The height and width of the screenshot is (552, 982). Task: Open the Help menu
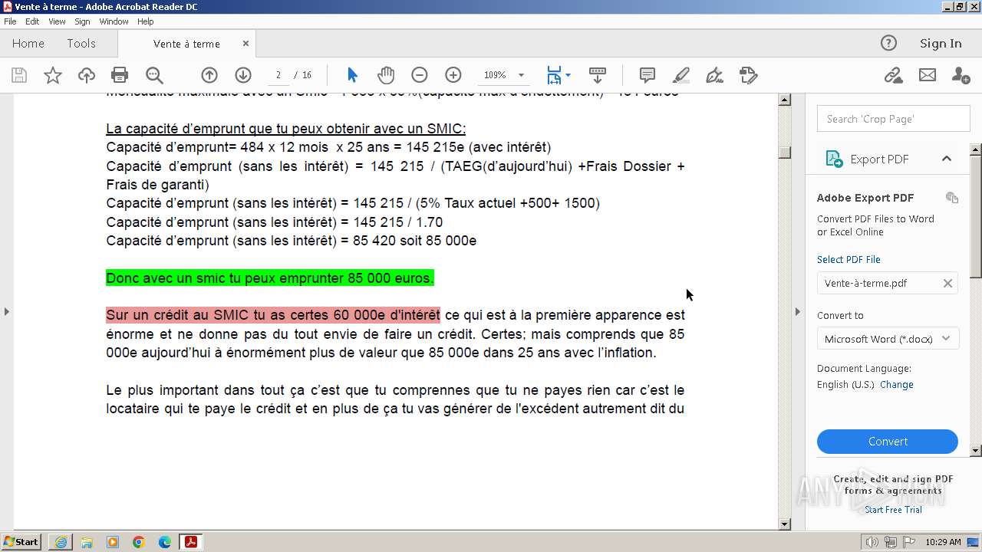point(146,21)
